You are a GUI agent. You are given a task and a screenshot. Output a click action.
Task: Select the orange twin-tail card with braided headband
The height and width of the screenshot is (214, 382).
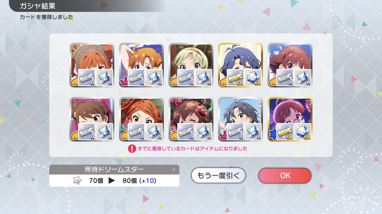tap(92, 65)
